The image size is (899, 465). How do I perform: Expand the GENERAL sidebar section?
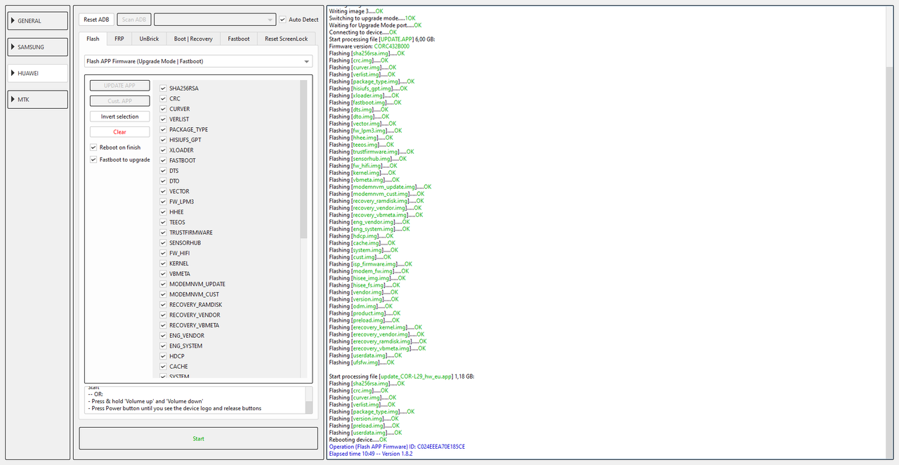coord(38,21)
